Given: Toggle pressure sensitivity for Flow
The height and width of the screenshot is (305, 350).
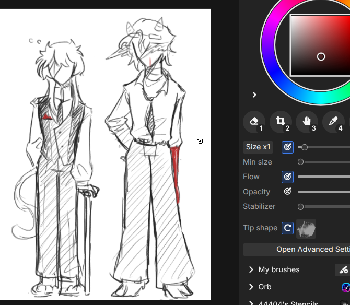Looking at the screenshot, I should click(287, 177).
